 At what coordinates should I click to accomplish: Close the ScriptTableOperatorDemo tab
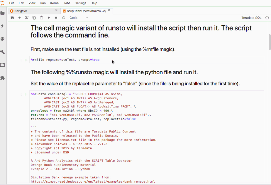point(109,10)
